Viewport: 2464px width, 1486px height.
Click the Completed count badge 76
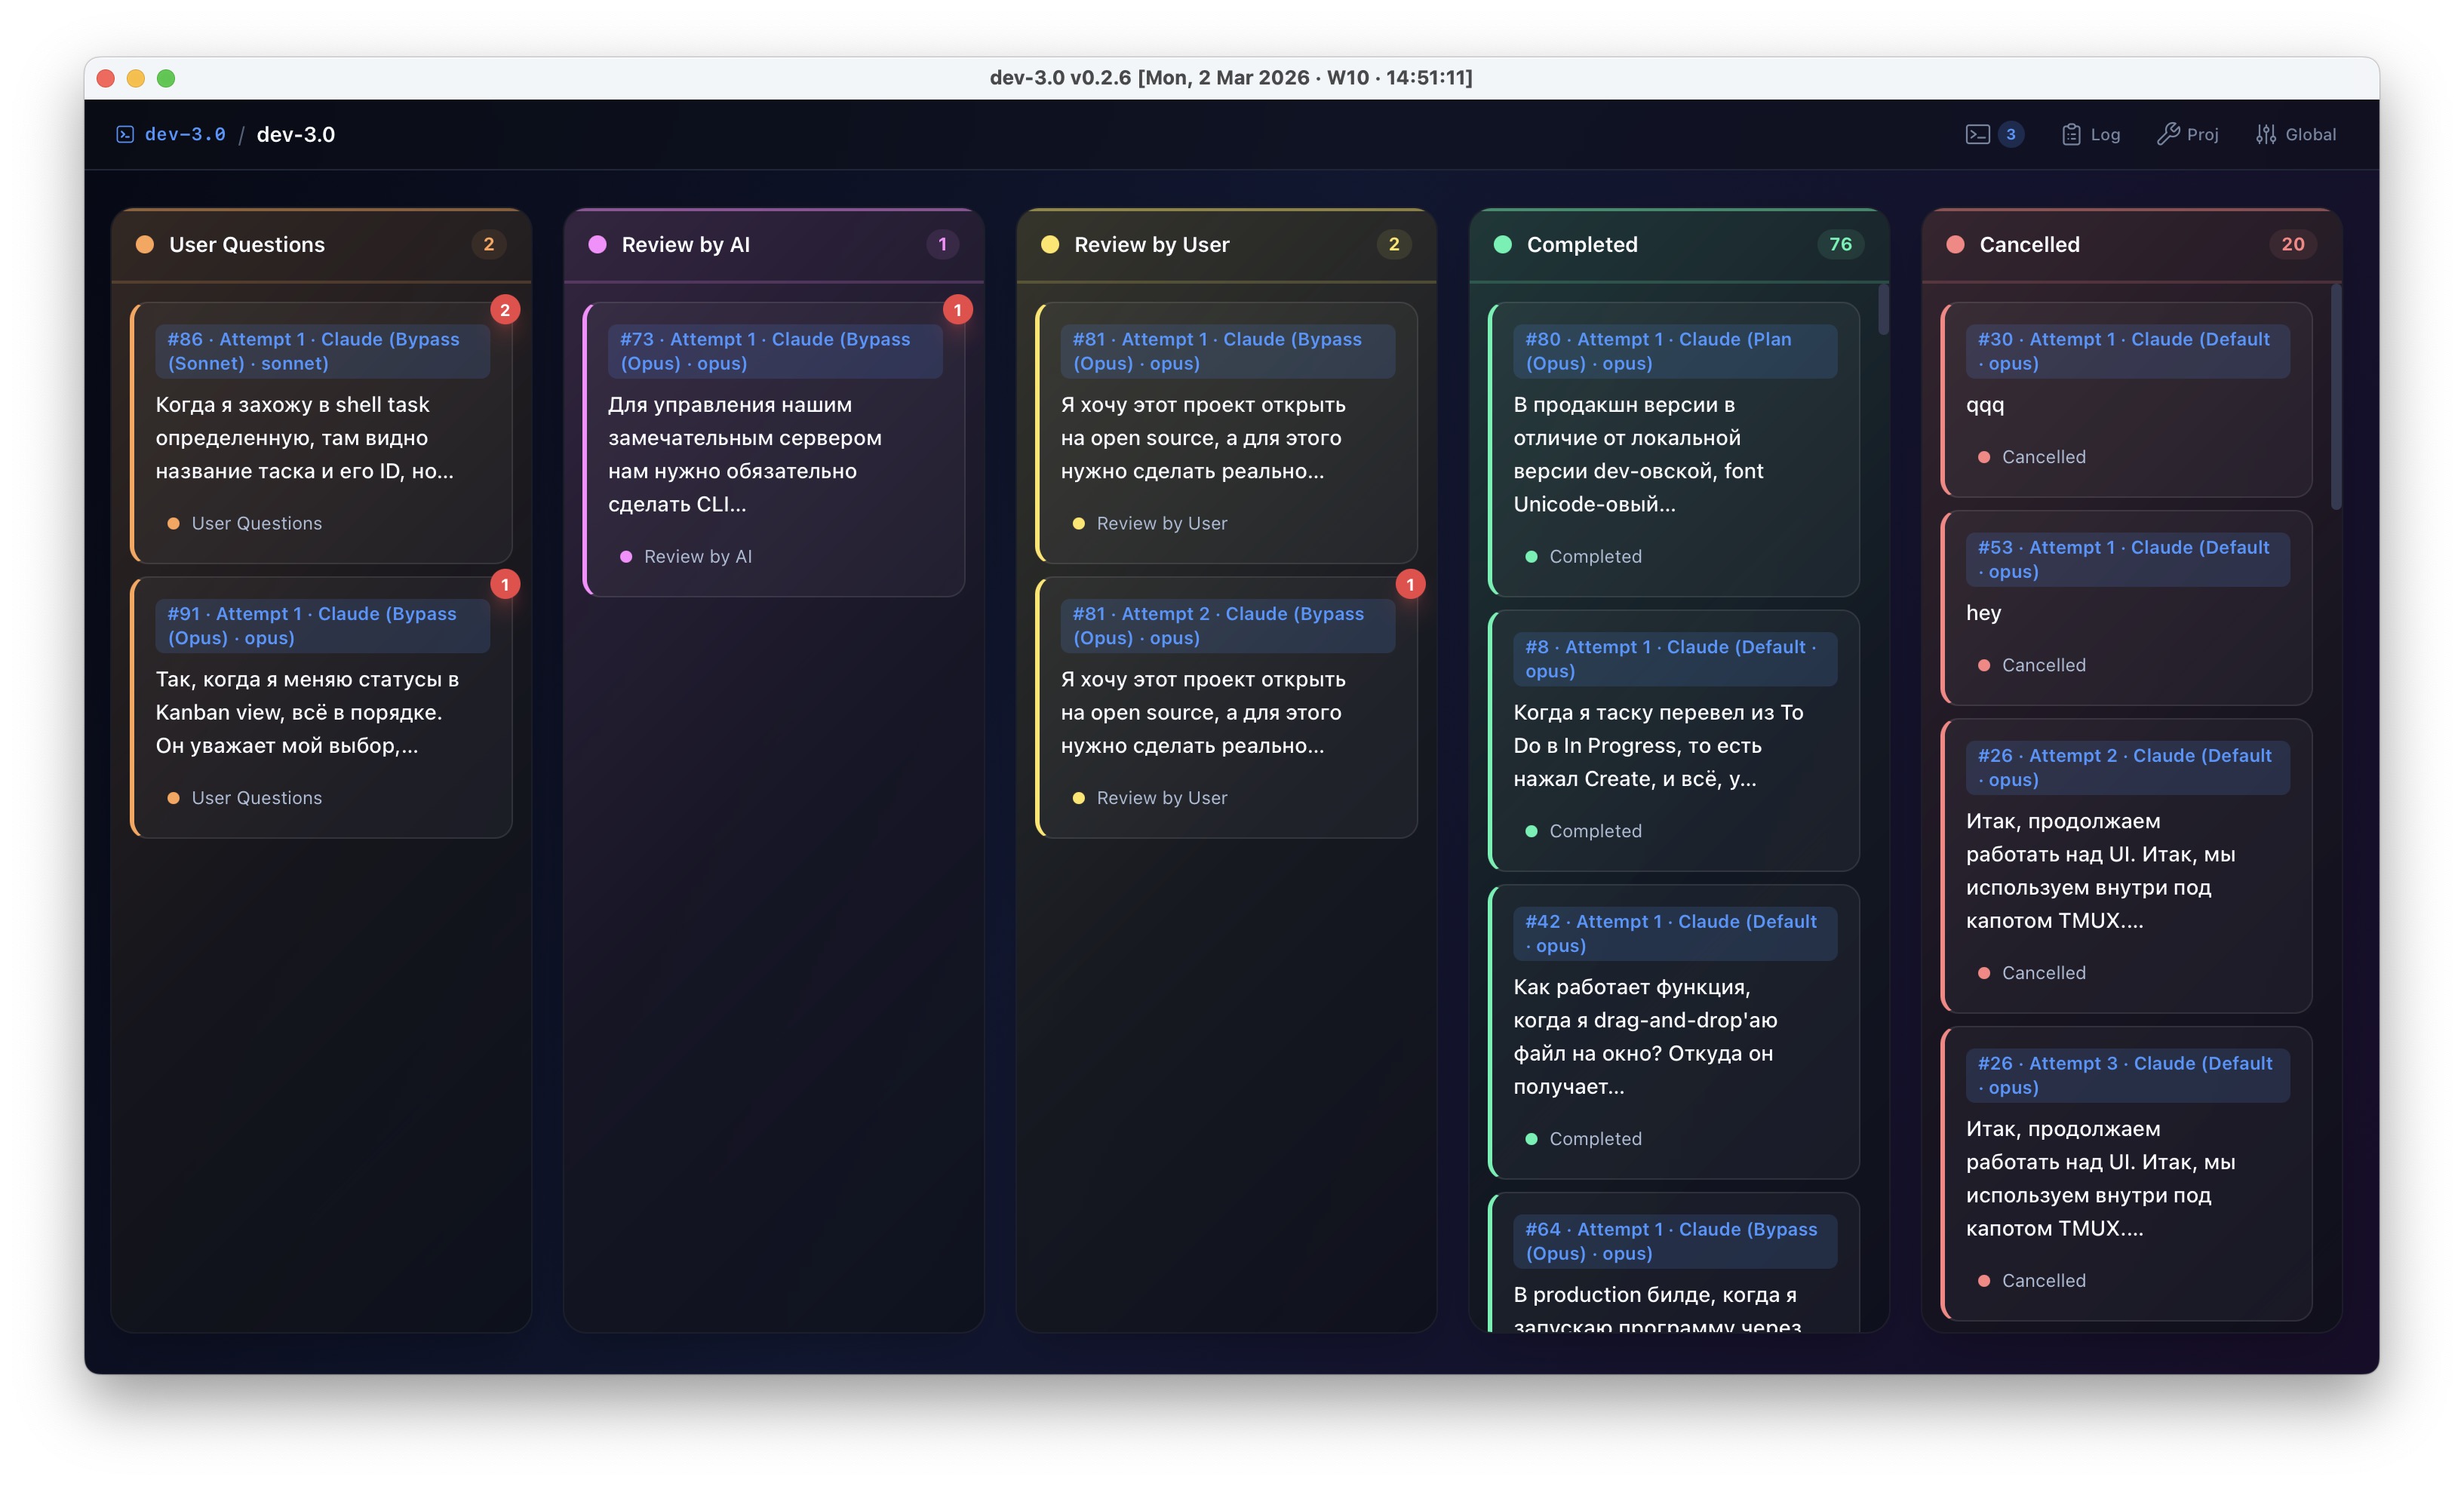[1840, 244]
